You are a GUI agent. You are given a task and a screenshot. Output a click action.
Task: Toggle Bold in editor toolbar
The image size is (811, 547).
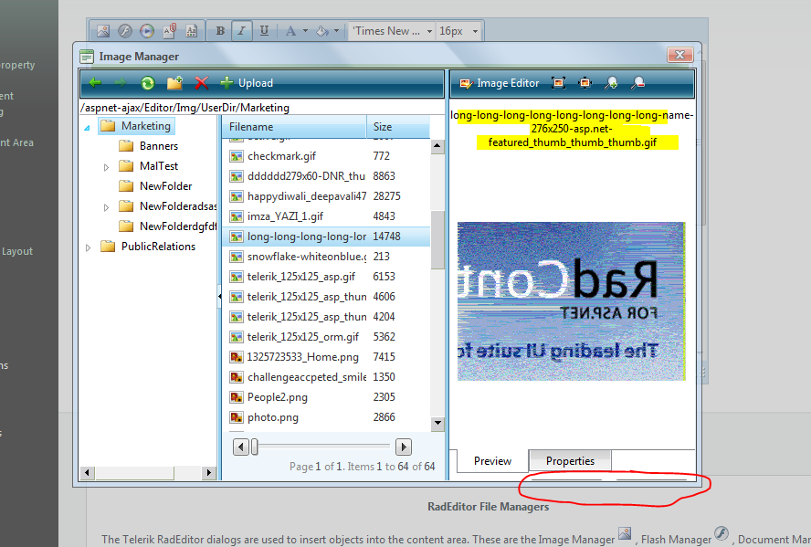pos(220,31)
